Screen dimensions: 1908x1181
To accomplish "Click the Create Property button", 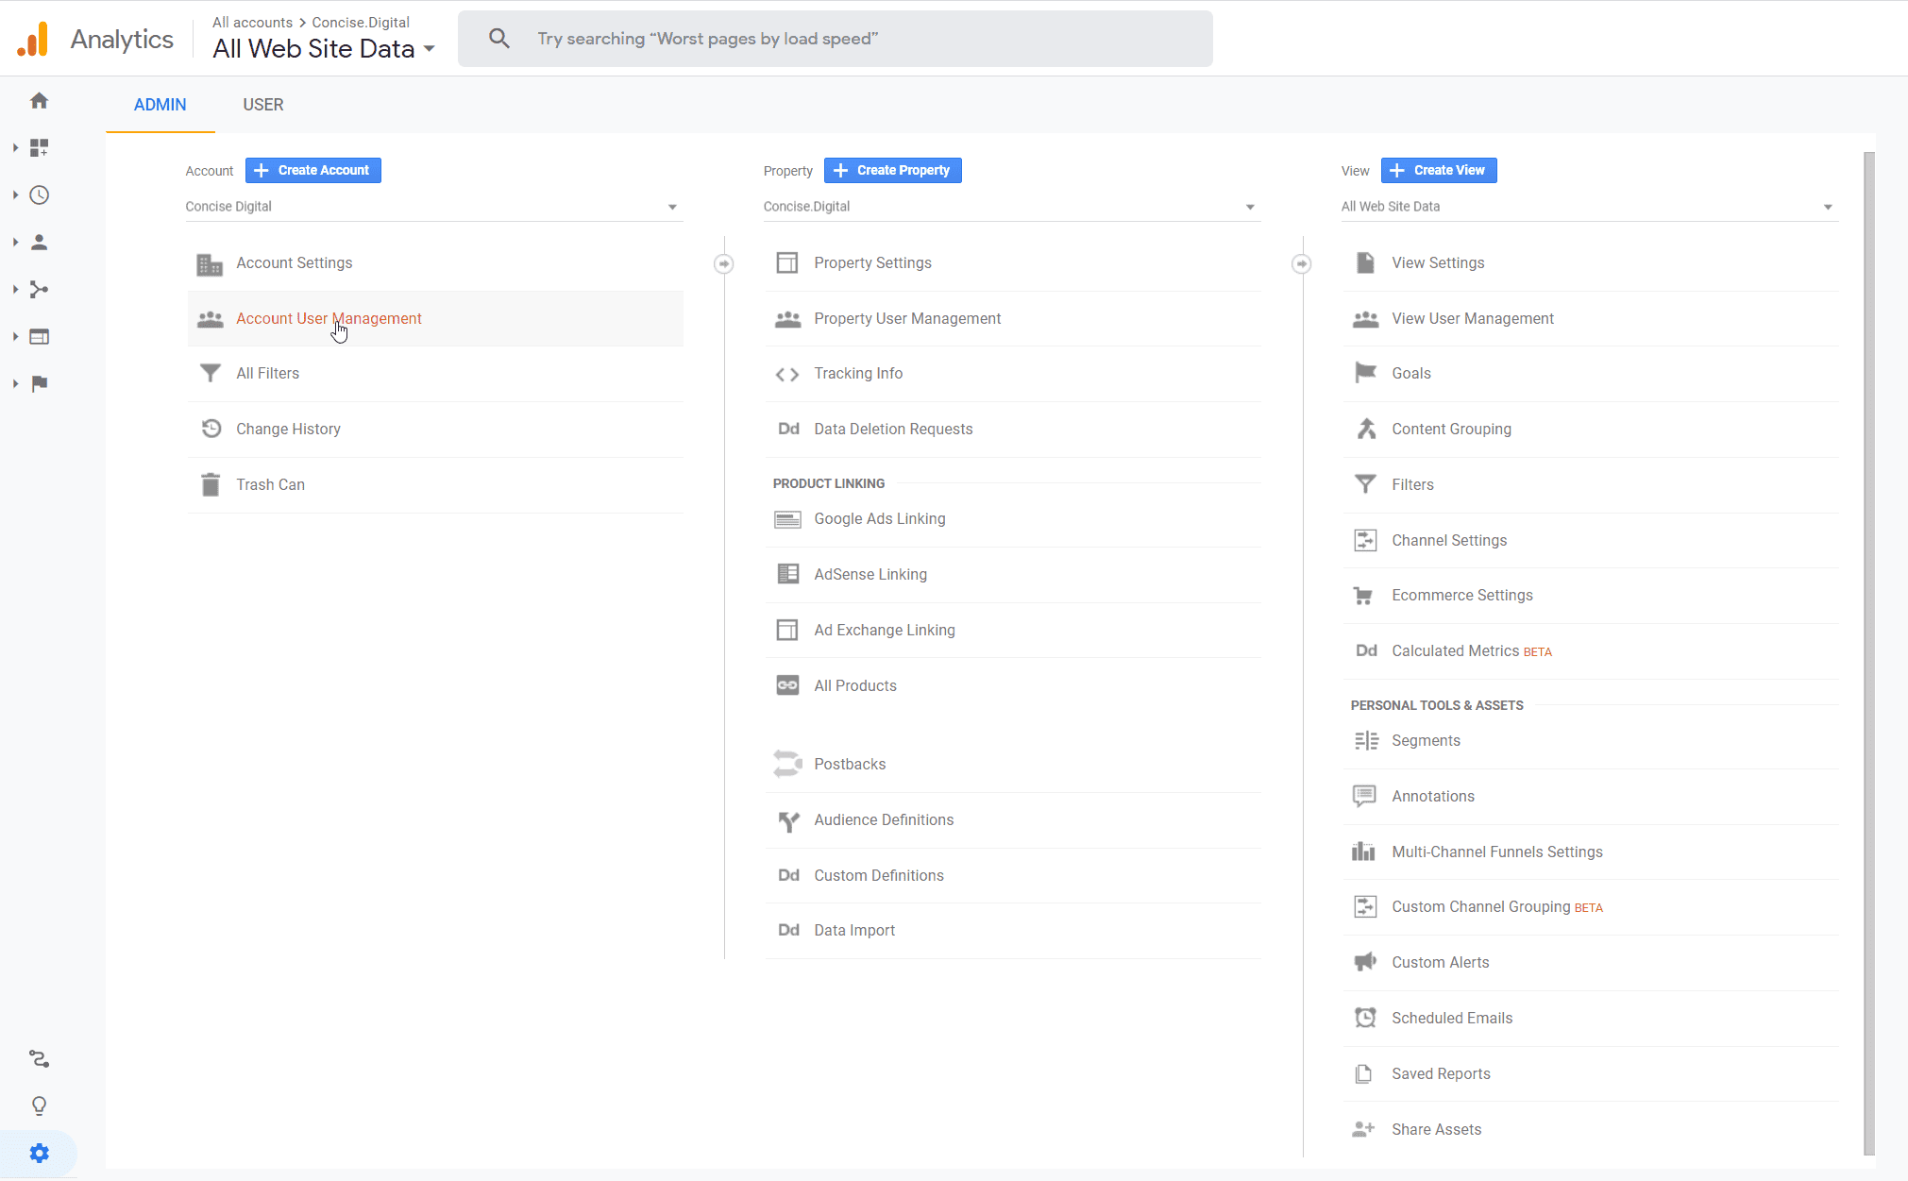I will point(892,171).
